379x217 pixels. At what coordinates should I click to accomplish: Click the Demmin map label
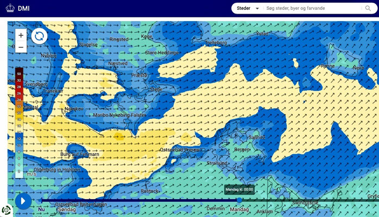(x=216, y=208)
